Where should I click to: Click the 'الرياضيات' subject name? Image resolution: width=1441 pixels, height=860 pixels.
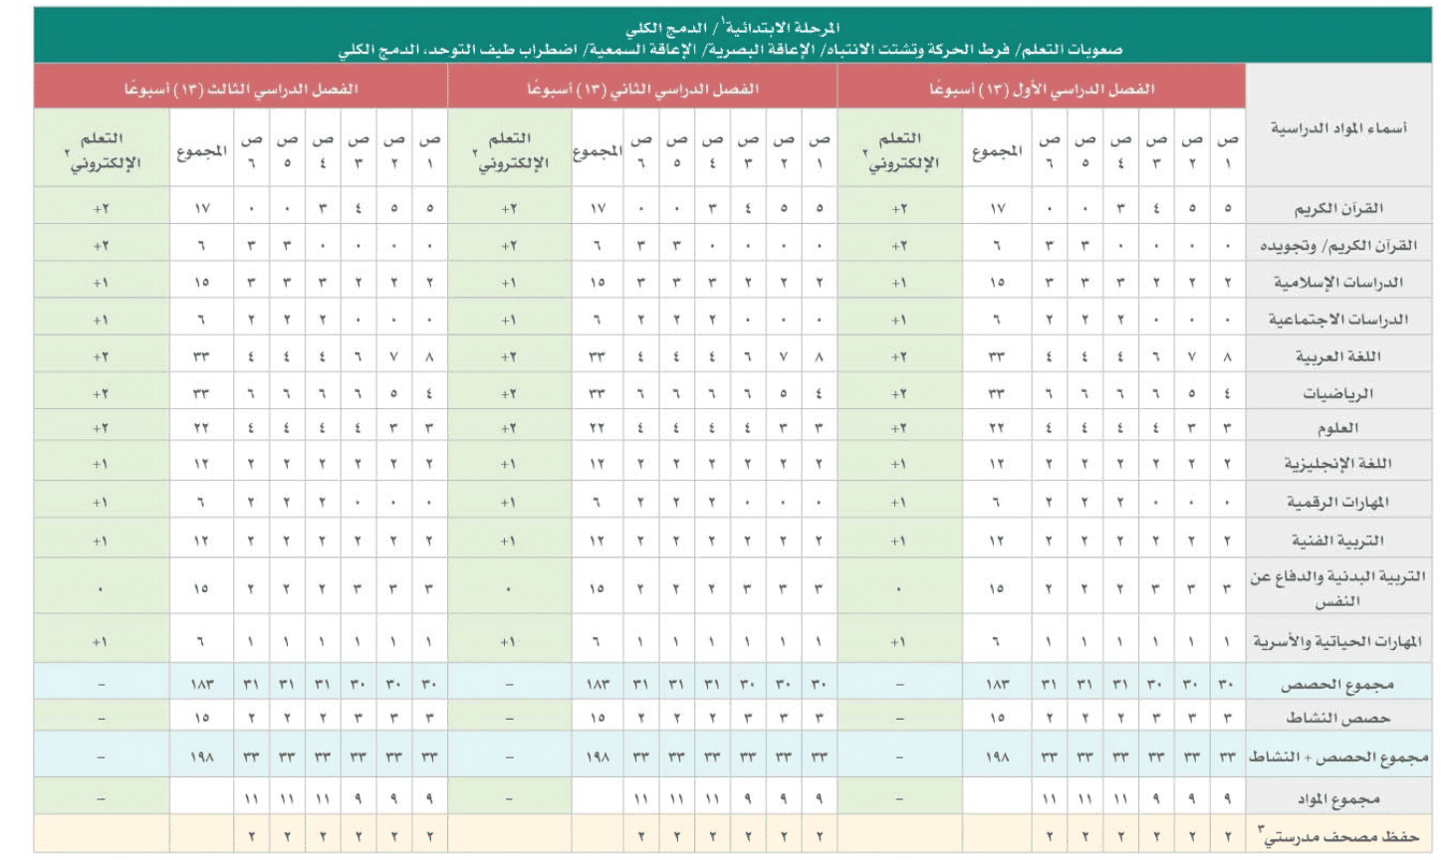point(1338,393)
